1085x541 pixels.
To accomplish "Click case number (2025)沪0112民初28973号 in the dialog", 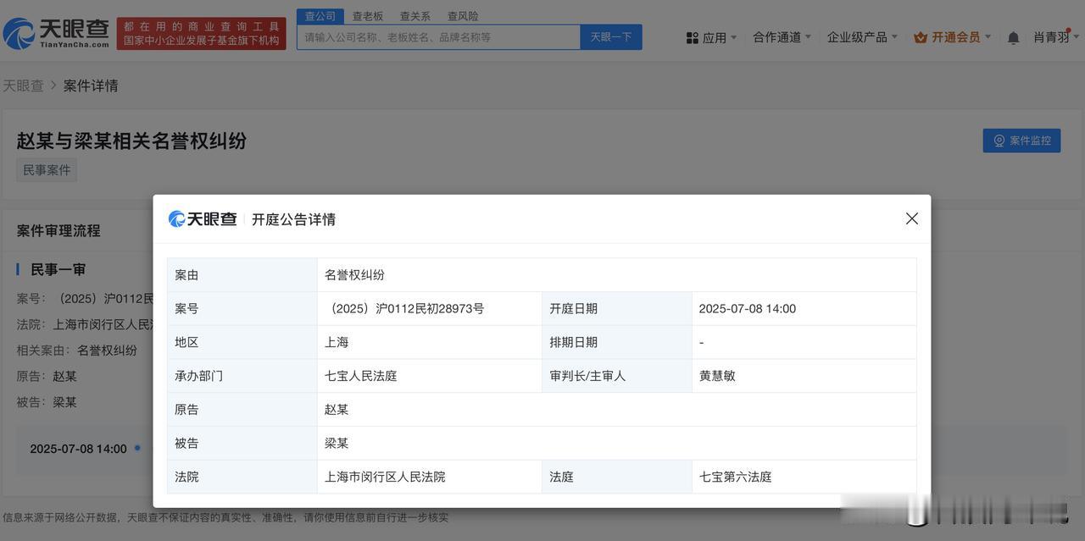I will coord(404,309).
